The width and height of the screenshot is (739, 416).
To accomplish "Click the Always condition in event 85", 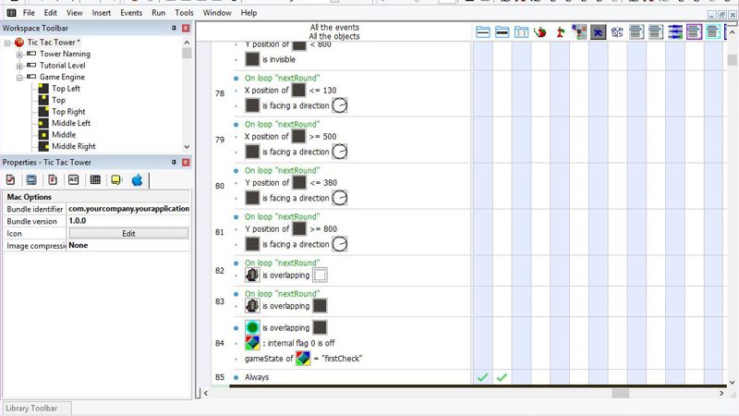I will click(x=257, y=377).
